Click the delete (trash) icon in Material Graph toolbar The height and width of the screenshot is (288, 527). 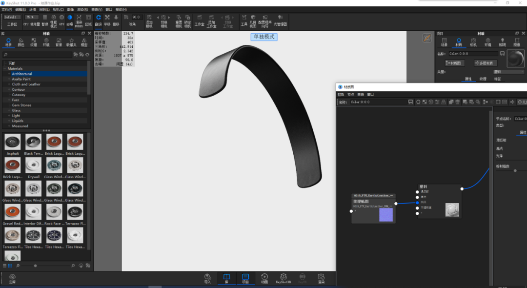[x=457, y=102]
